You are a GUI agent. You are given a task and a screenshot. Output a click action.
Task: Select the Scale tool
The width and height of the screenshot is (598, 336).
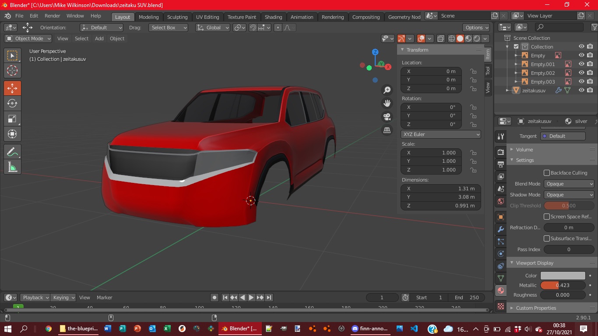click(x=12, y=119)
